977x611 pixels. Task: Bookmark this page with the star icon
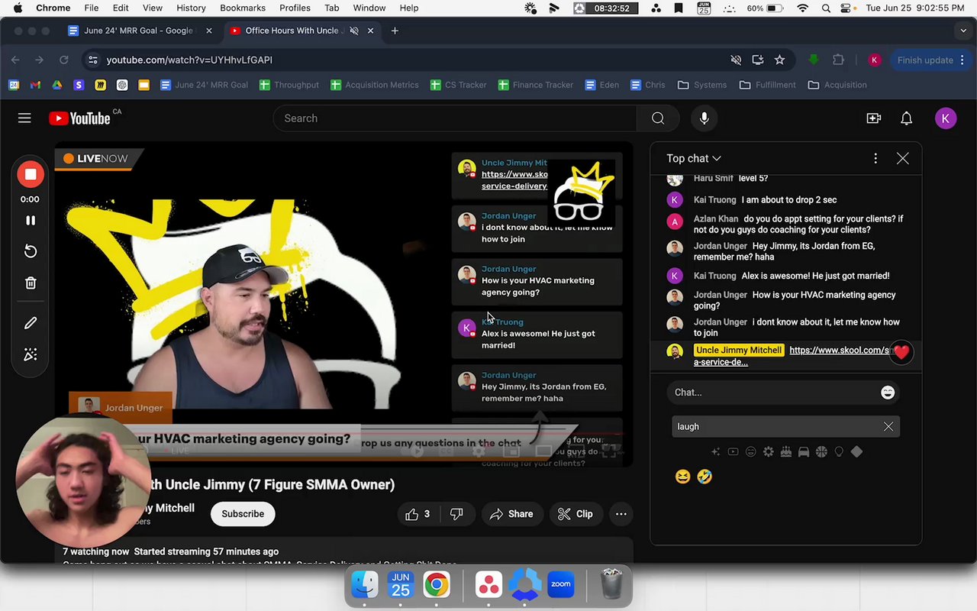click(x=779, y=60)
